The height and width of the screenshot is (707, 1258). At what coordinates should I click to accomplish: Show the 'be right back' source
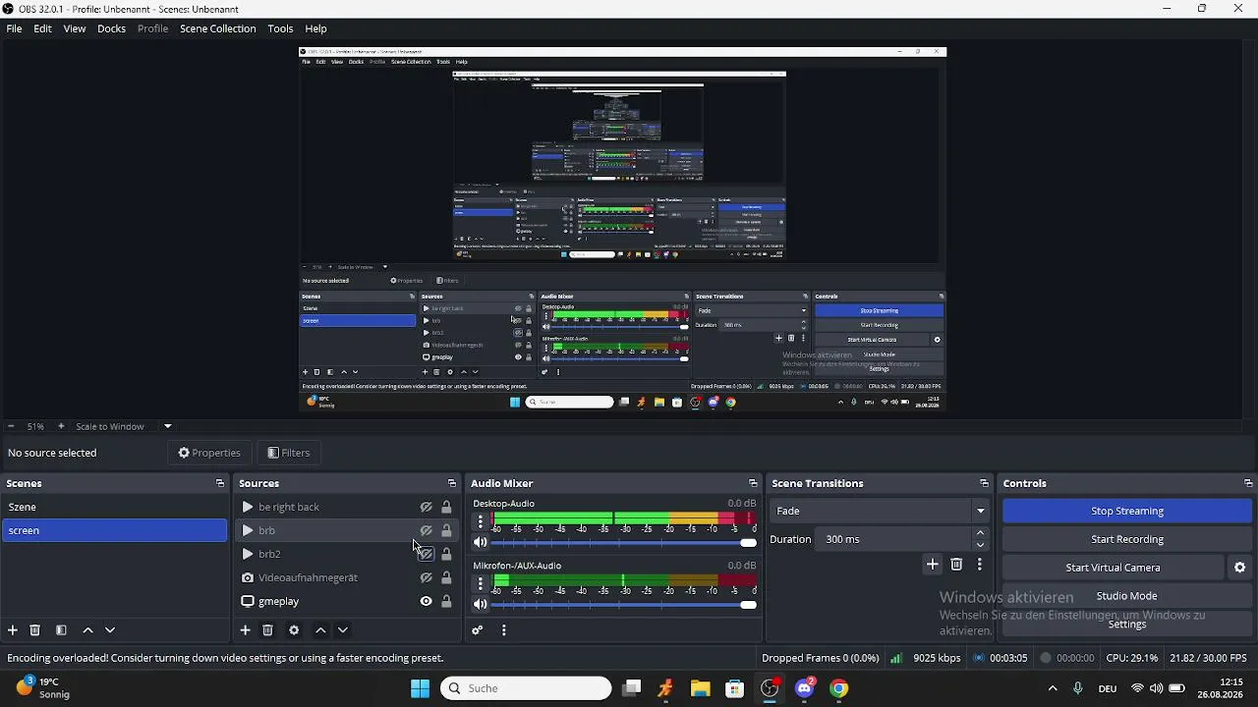427,508
